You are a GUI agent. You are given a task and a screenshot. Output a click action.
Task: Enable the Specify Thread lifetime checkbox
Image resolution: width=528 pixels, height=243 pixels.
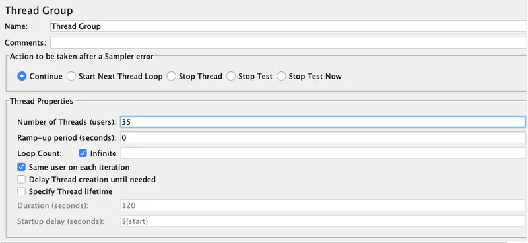click(x=22, y=191)
